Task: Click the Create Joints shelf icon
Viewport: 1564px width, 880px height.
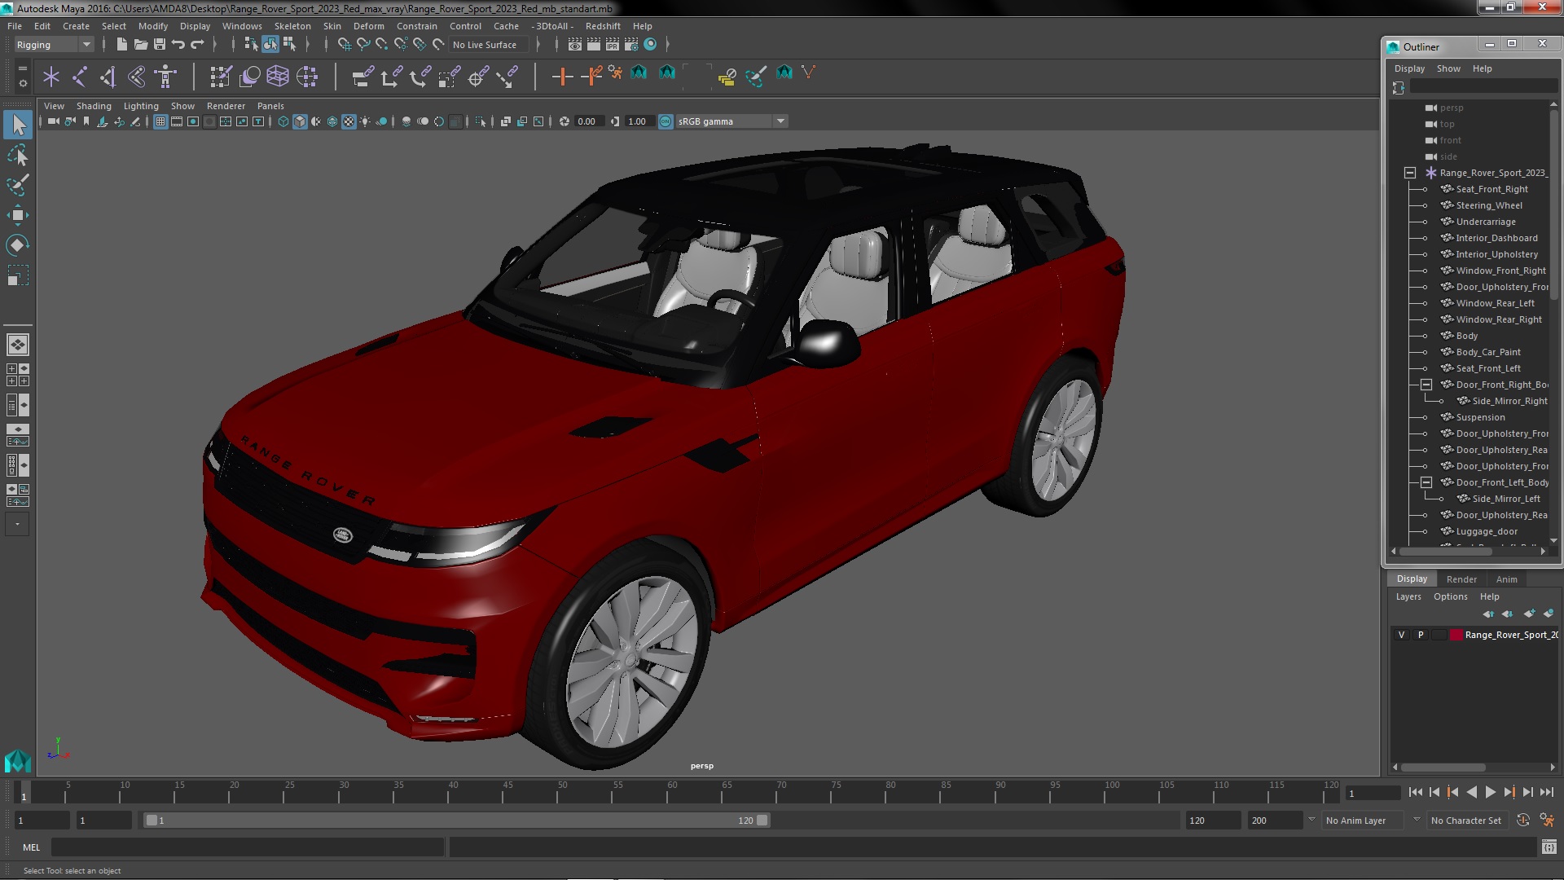Action: 80,77
